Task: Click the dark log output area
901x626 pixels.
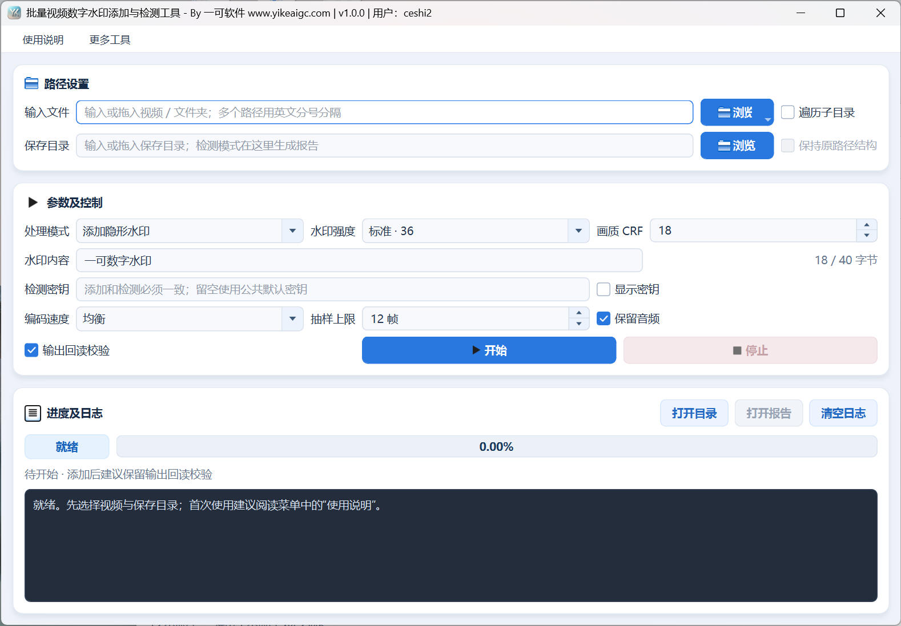Action: point(451,546)
